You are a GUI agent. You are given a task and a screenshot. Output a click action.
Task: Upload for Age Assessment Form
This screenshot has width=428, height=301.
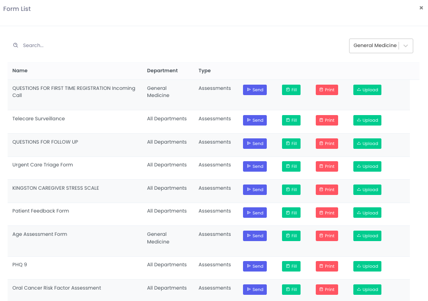367,236
